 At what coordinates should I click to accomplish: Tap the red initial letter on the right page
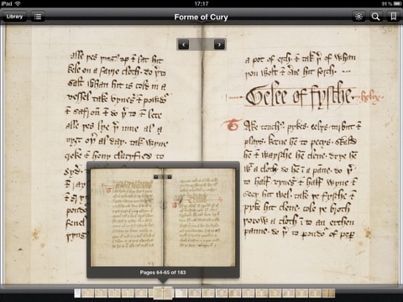click(x=232, y=125)
